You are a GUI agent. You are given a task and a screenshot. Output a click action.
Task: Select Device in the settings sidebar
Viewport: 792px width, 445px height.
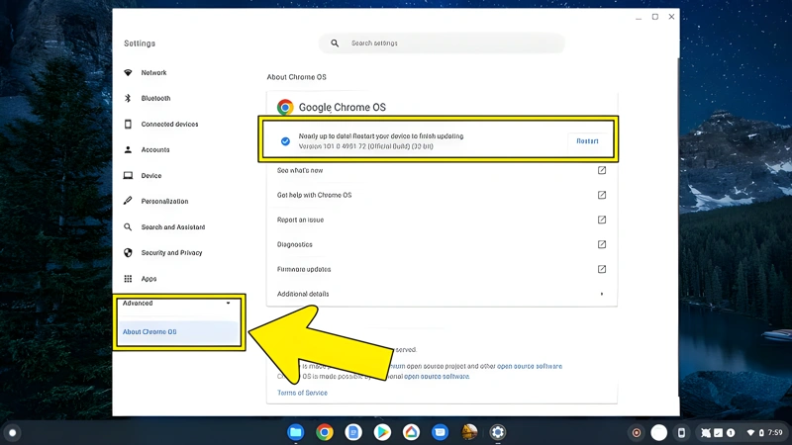[151, 176]
